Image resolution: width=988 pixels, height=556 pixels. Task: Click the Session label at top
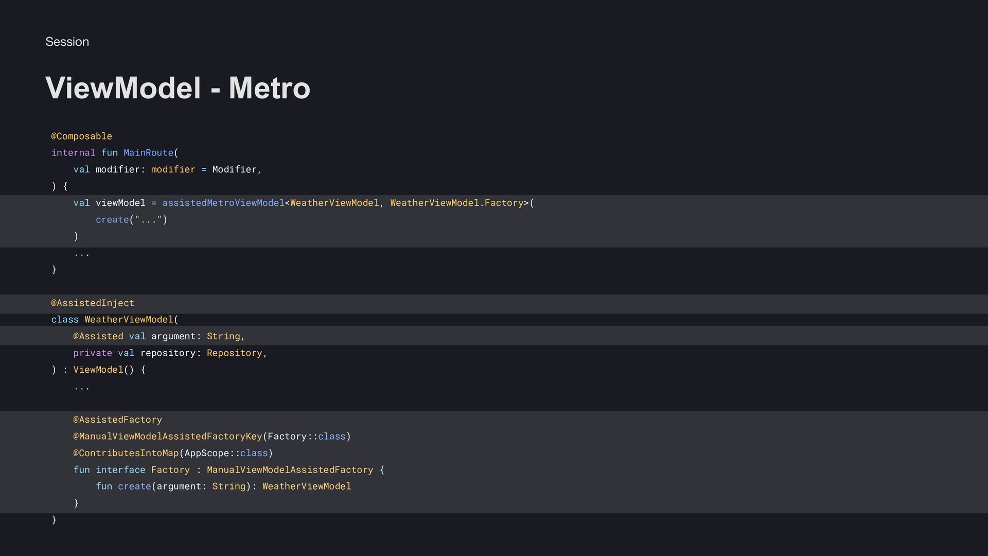tap(67, 42)
